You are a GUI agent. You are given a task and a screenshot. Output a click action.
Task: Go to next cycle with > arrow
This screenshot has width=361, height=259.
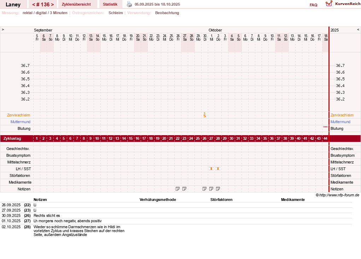(x=52, y=4)
